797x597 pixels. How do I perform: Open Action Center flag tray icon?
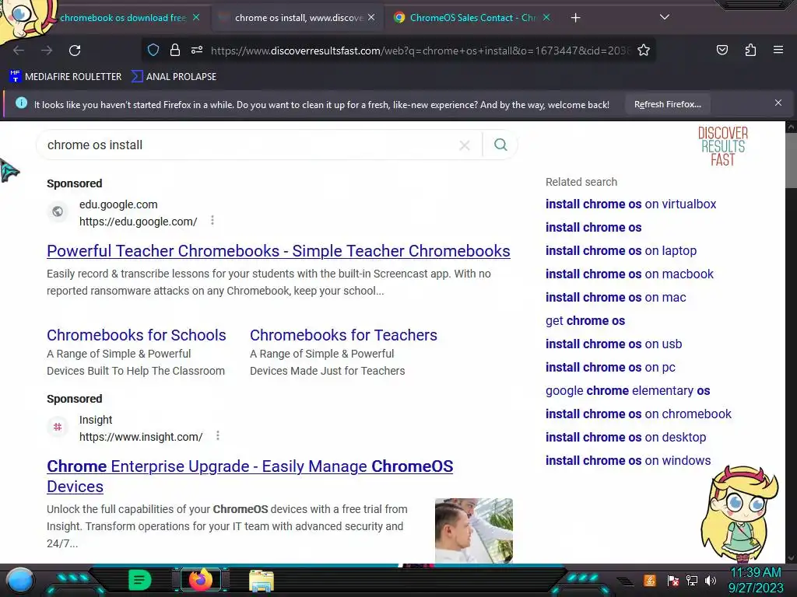click(672, 580)
